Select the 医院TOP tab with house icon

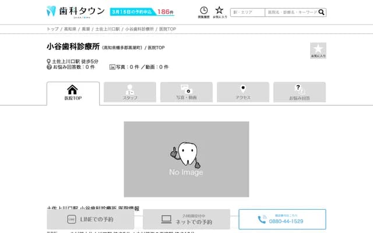(73, 93)
